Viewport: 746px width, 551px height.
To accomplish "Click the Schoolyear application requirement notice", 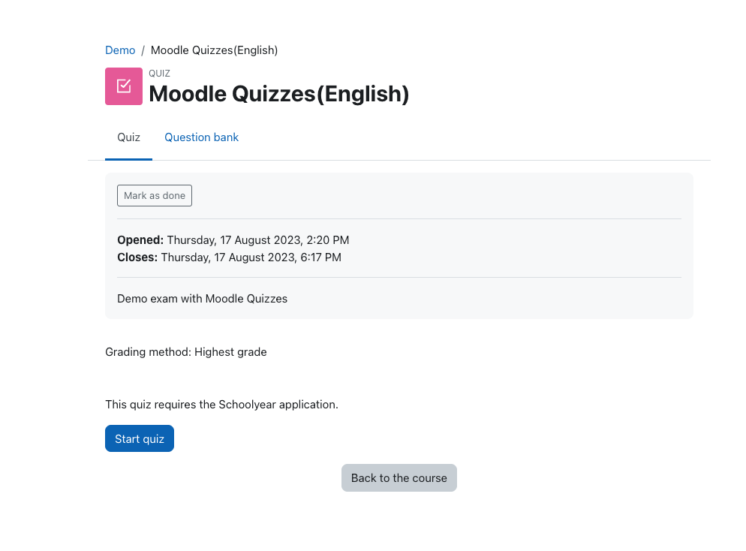I will coord(221,404).
